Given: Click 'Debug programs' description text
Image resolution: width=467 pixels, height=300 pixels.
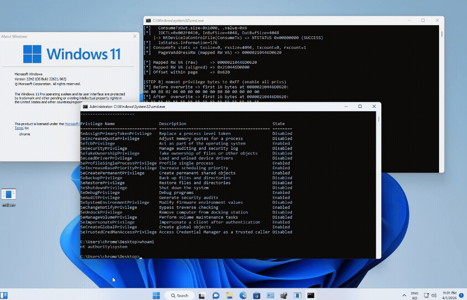Looking at the screenshot, I should [176, 193].
